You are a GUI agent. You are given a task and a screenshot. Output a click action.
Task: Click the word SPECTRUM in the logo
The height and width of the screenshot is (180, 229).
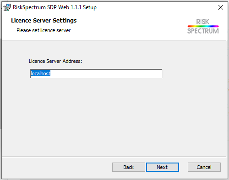click(203, 31)
